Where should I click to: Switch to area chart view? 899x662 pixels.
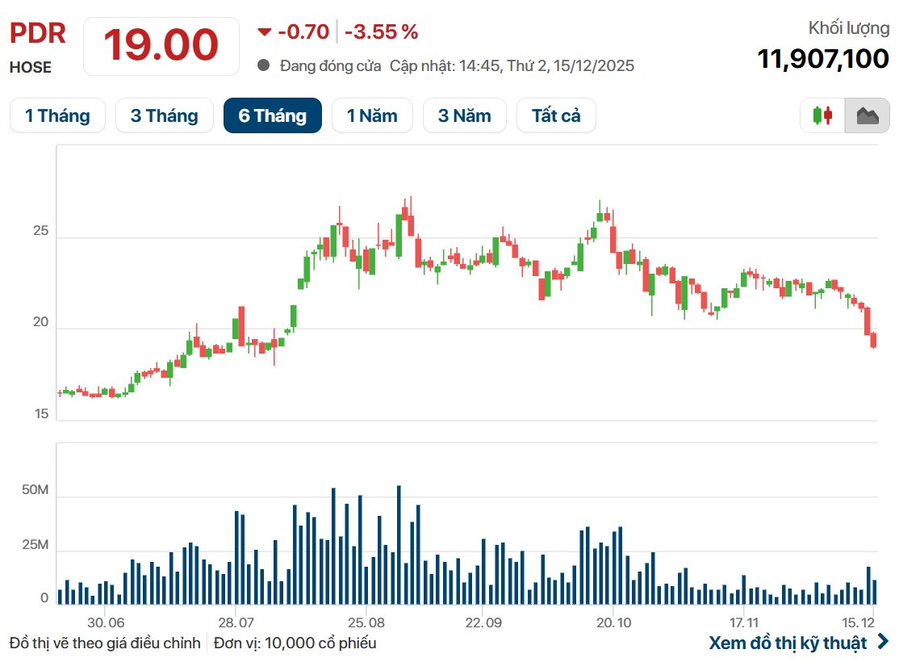[x=868, y=115]
